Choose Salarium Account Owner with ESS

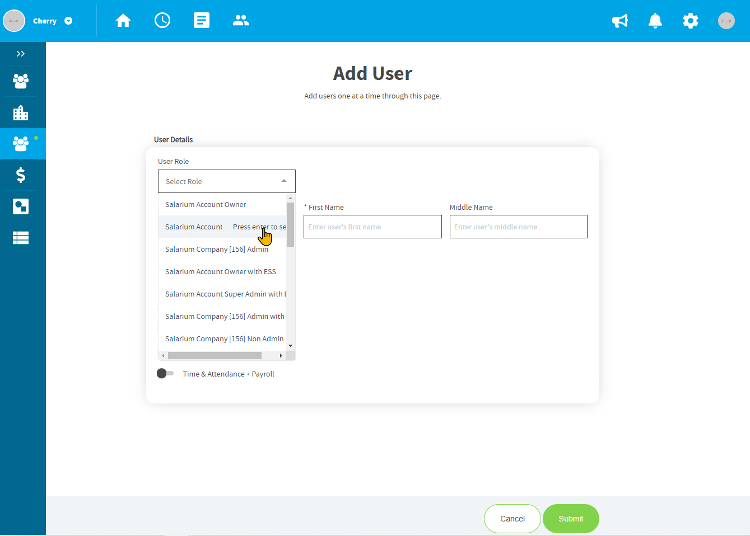pyautogui.click(x=222, y=271)
